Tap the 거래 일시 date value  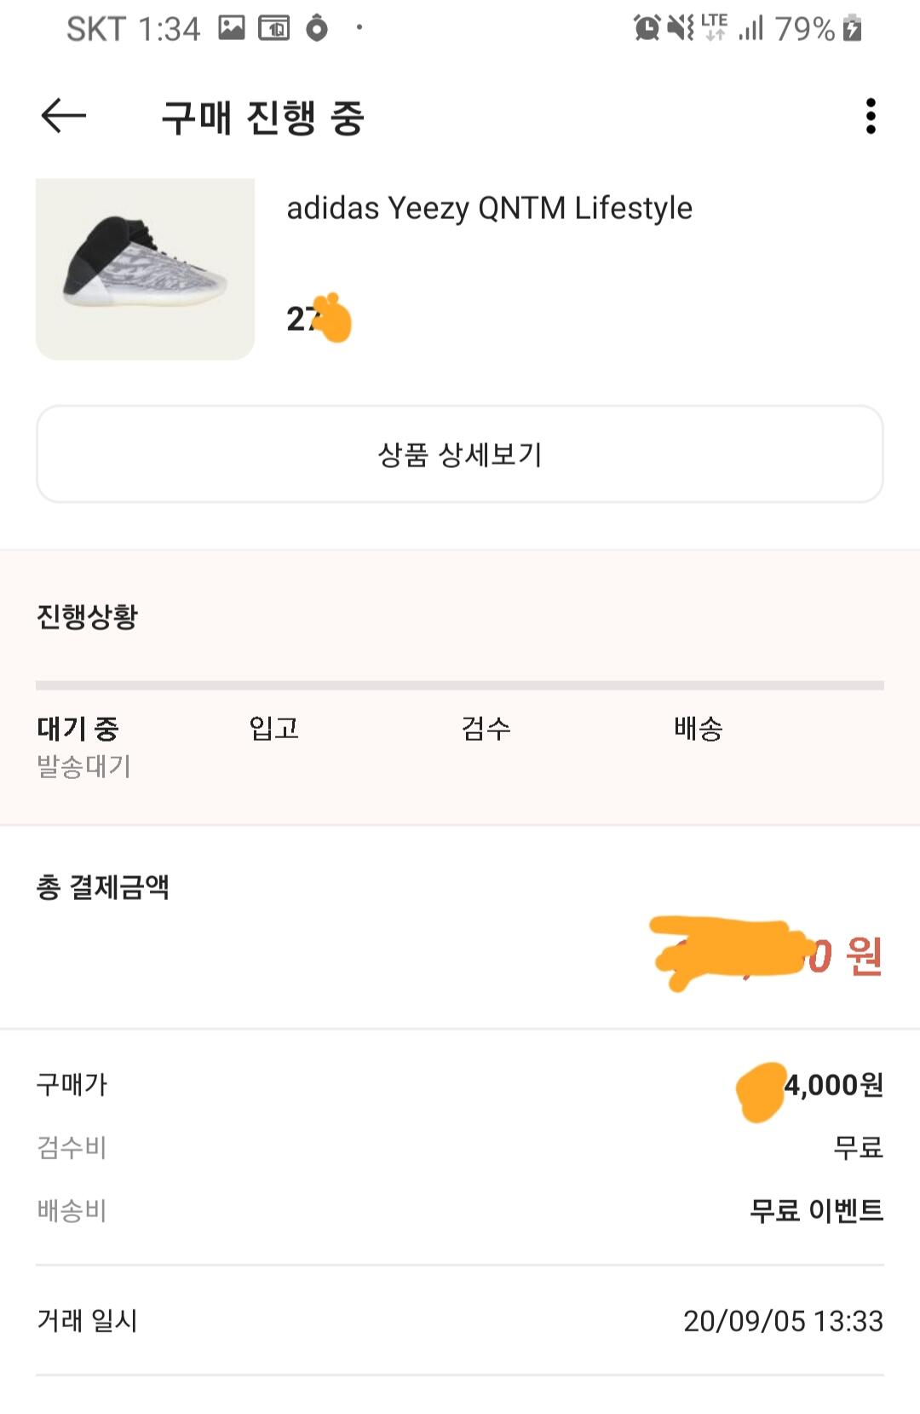coord(783,1321)
